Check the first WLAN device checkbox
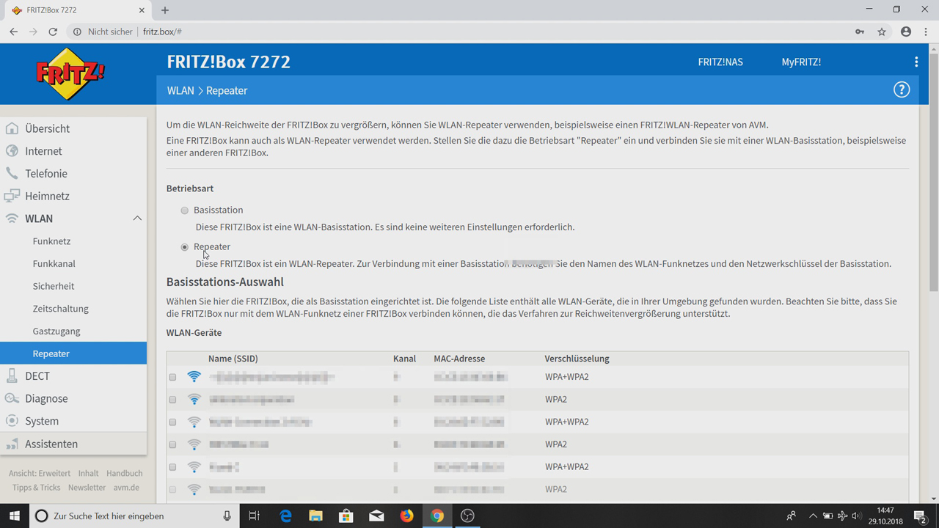 [172, 376]
